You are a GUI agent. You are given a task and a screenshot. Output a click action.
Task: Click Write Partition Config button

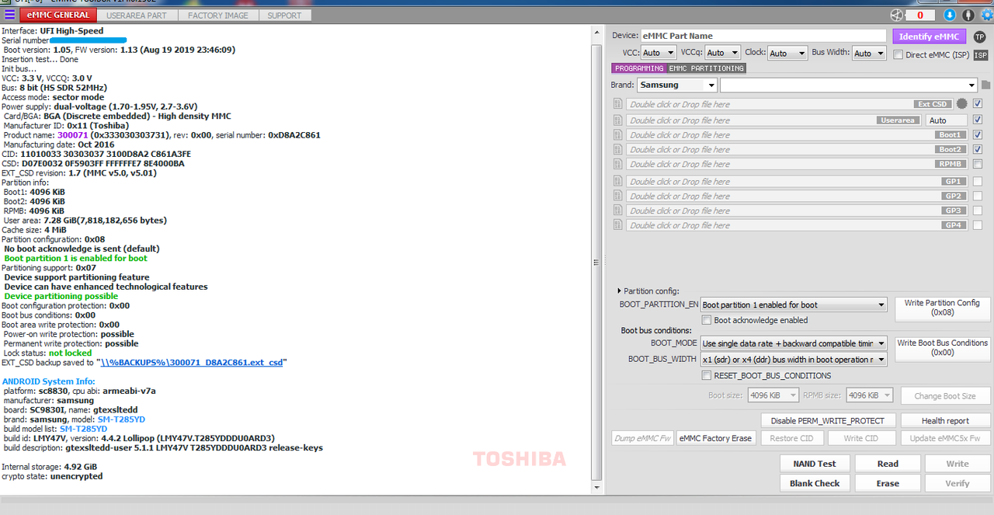click(942, 308)
